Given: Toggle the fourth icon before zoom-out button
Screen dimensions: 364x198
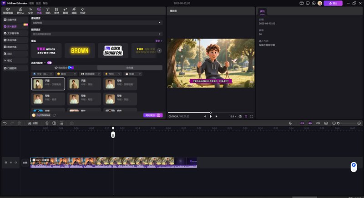Looking at the screenshot, I should (x=326, y=123).
